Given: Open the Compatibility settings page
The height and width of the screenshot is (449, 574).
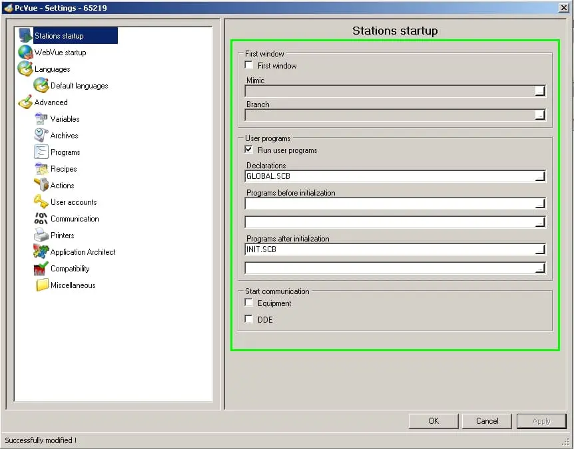Looking at the screenshot, I should pos(70,269).
